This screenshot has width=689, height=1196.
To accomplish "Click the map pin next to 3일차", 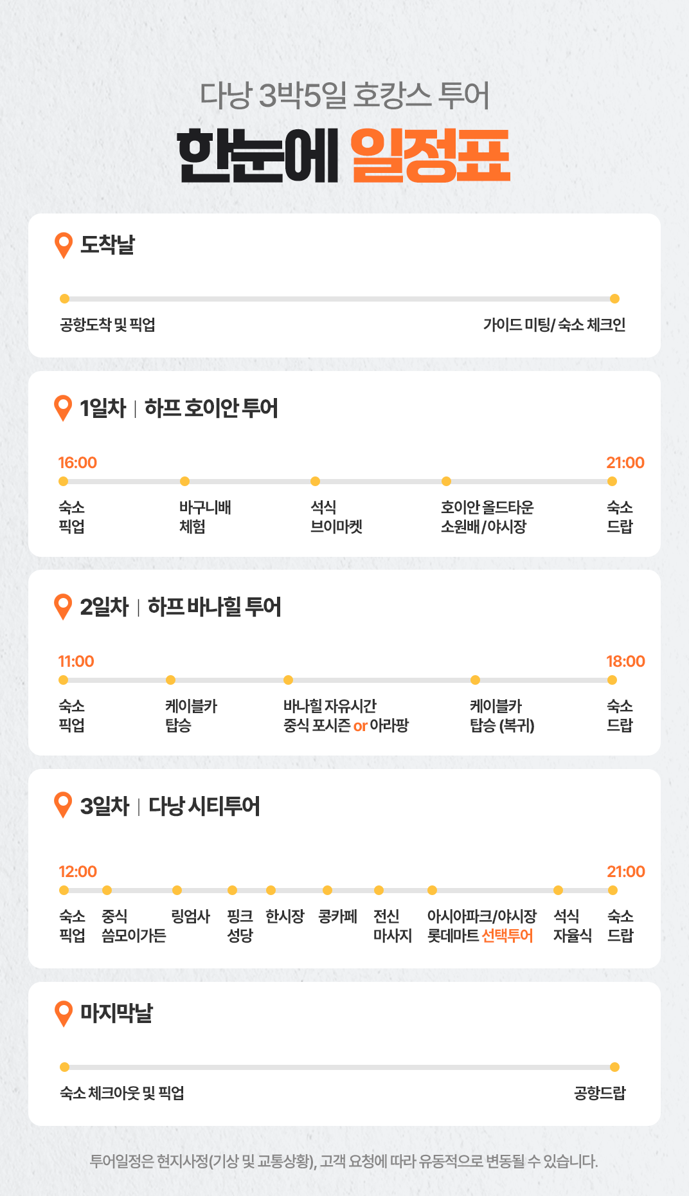I will point(64,805).
